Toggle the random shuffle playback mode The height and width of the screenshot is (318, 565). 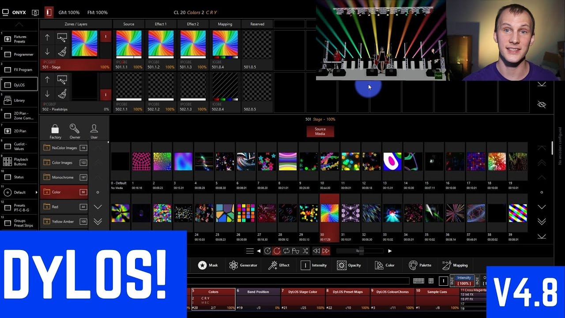click(305, 251)
